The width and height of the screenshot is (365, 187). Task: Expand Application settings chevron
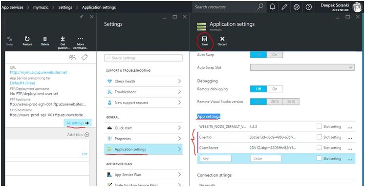pyautogui.click(x=179, y=149)
